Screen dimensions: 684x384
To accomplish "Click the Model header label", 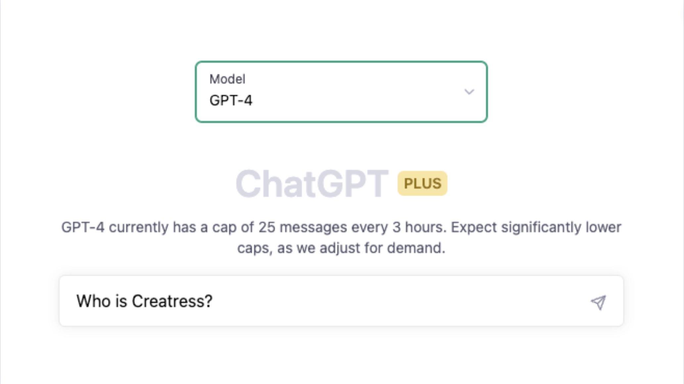I will tap(227, 78).
